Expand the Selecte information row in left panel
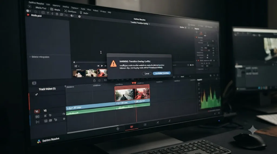The height and width of the screenshot is (154, 277). pyautogui.click(x=39, y=57)
